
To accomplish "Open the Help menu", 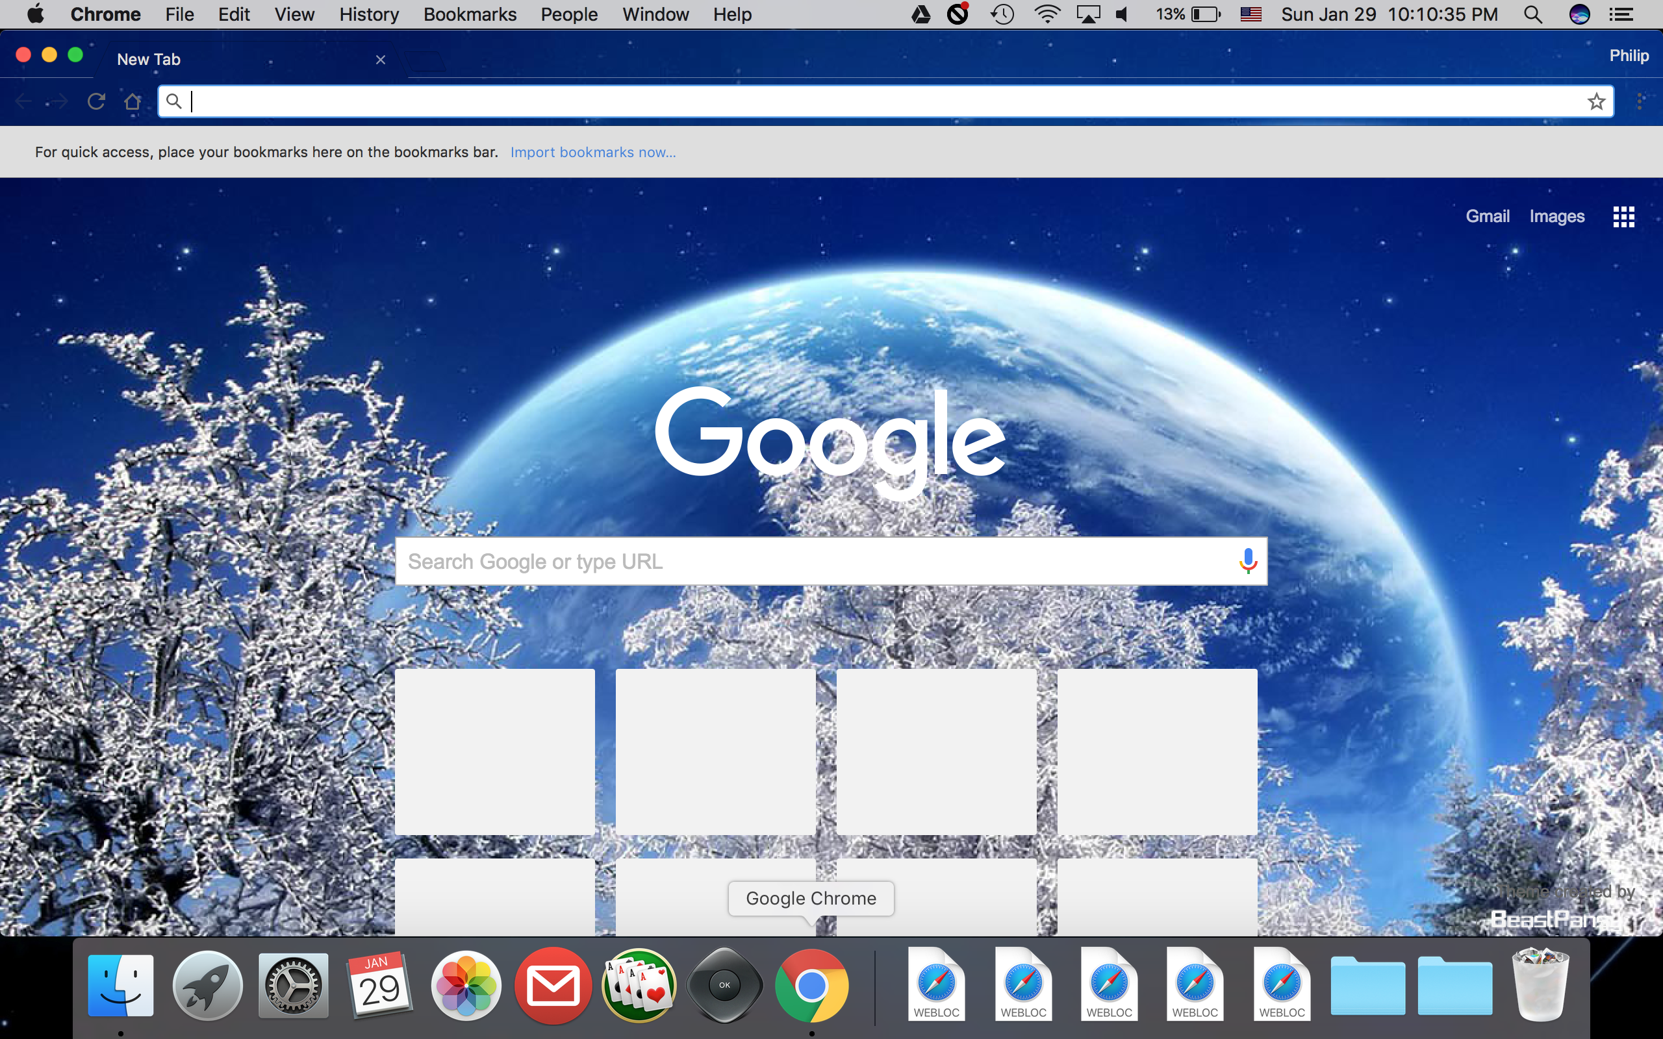I will 732,14.
